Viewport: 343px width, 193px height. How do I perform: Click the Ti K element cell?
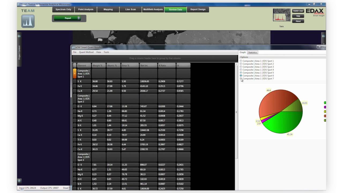(x=84, y=140)
